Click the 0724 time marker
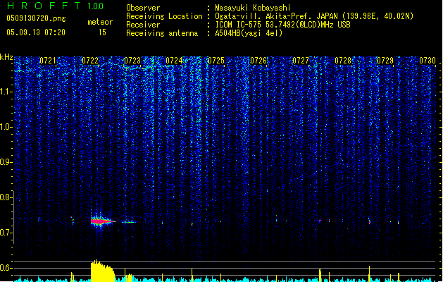Viewport: 443px width, 282px height. pyautogui.click(x=175, y=61)
